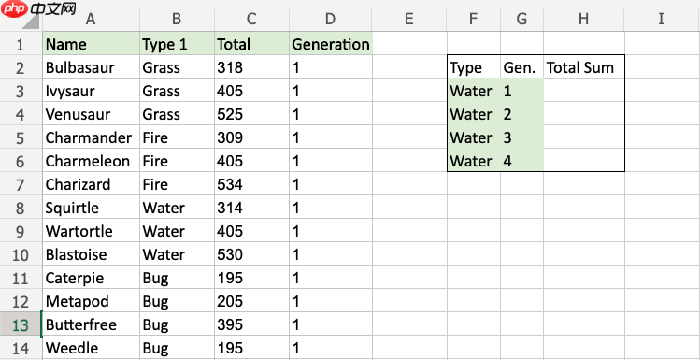Click the cell containing 530
The width and height of the screenshot is (700, 360).
coord(251,254)
